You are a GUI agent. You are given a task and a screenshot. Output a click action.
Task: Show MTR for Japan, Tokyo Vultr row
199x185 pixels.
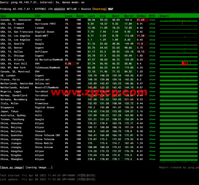point(152,112)
